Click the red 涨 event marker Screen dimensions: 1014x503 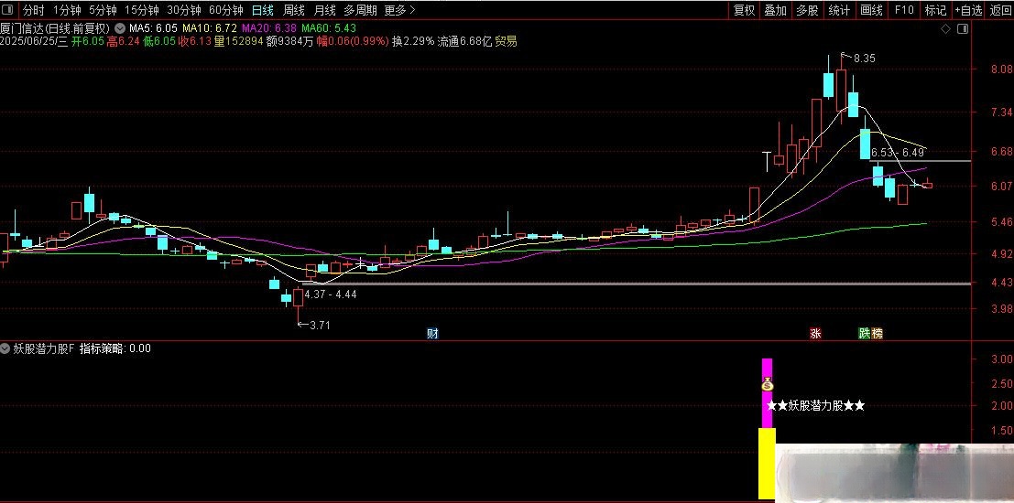point(815,334)
